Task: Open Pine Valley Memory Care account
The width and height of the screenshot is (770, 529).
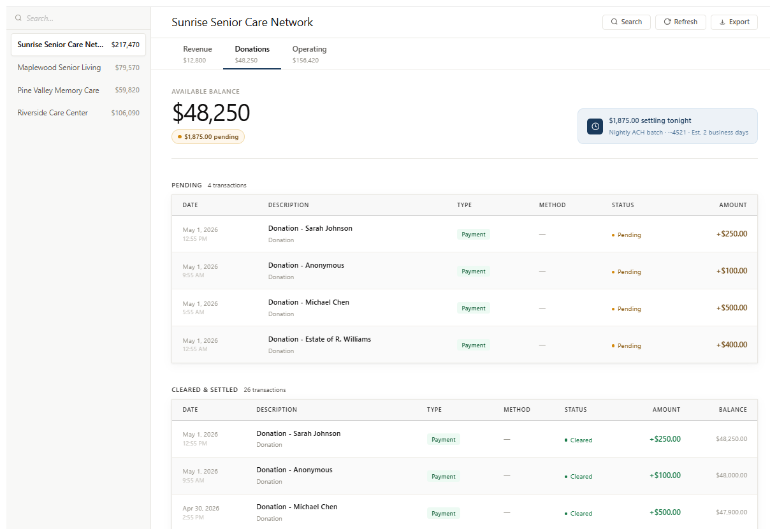Action: click(x=78, y=91)
